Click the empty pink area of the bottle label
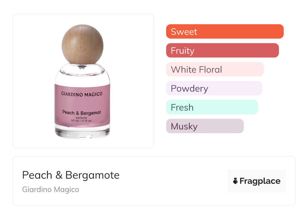 click(x=82, y=103)
